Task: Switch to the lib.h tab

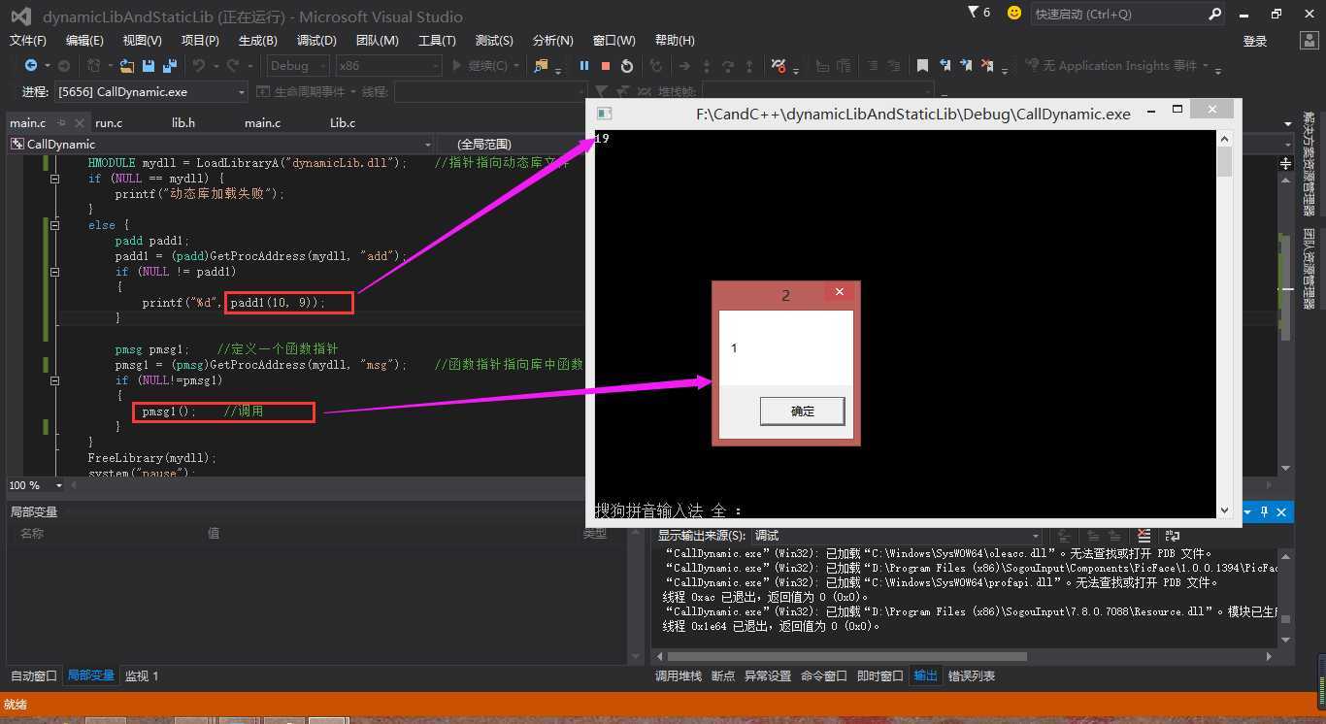Action: click(x=183, y=123)
